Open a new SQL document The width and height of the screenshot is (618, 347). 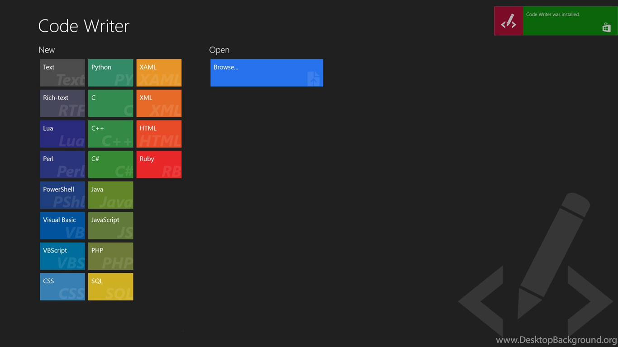point(110,286)
